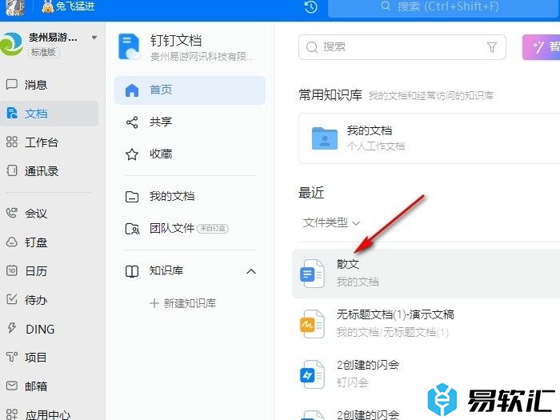The image size is (560, 420).
Task: Click the DING lightning icon
Action: point(12,328)
